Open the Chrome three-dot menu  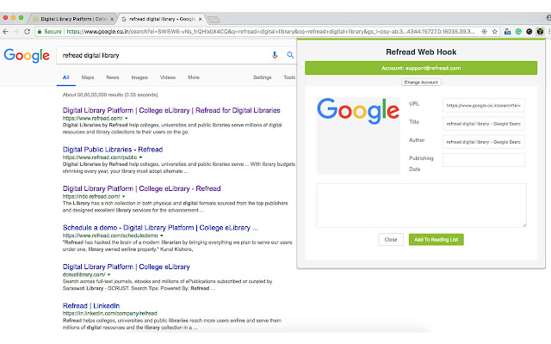point(549,32)
